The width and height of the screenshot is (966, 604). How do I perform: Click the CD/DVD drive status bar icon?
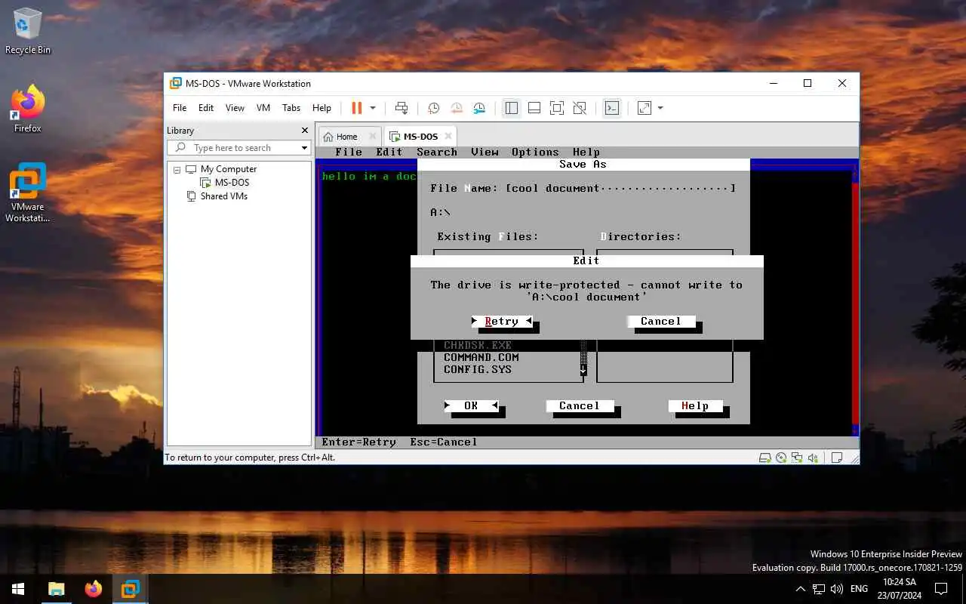(x=781, y=458)
